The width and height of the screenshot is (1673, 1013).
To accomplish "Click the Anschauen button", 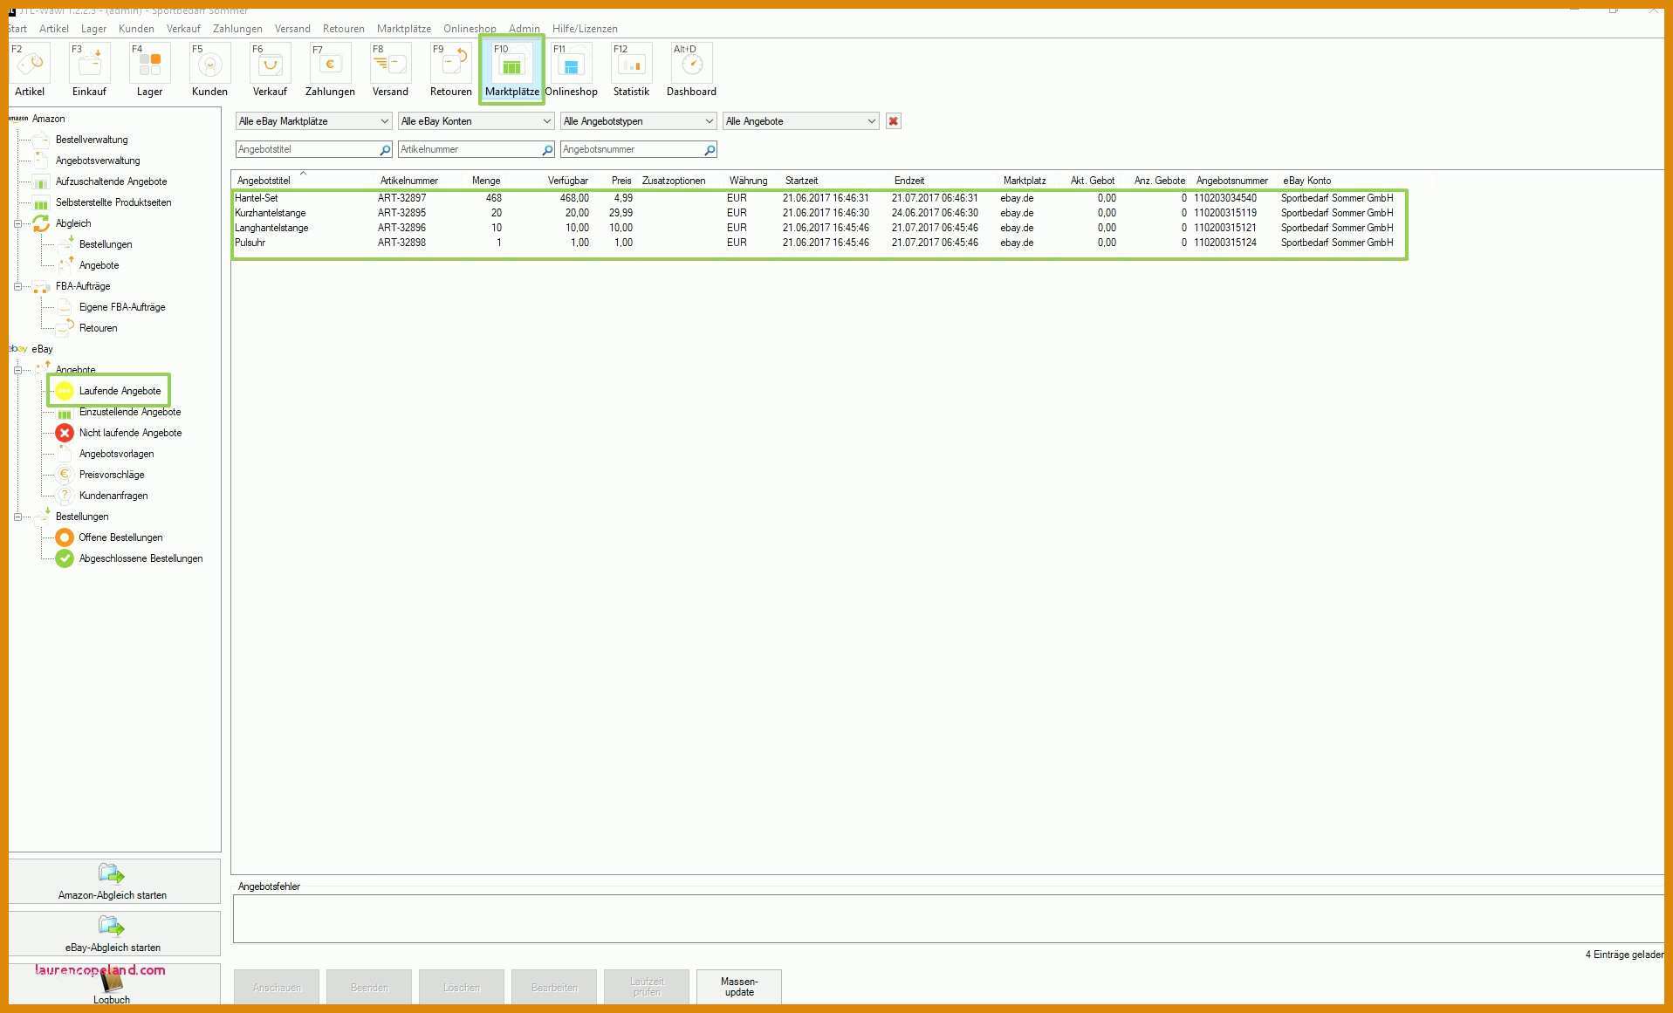I will point(277,987).
